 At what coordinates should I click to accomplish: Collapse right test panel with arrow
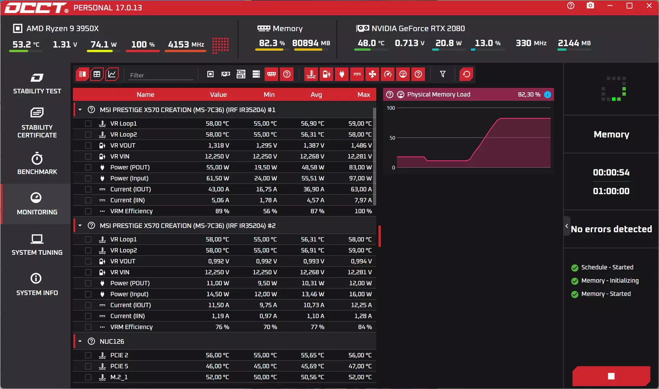click(567, 226)
